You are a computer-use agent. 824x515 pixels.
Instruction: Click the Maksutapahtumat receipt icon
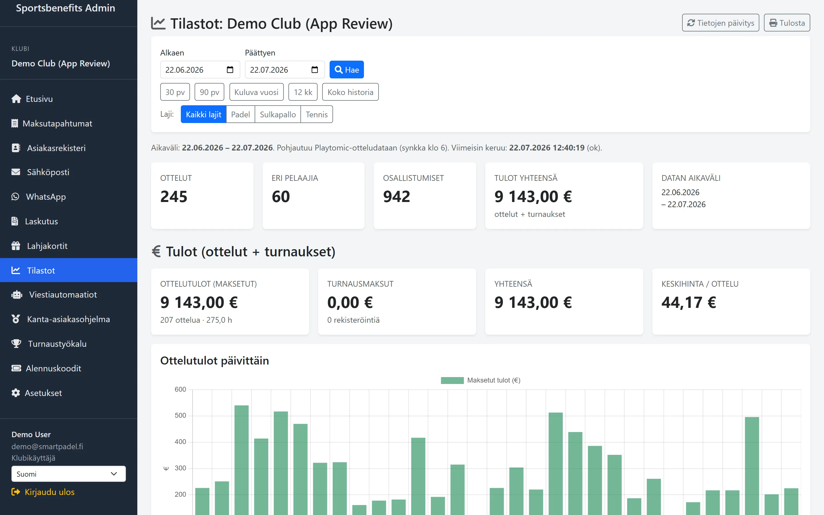[15, 123]
